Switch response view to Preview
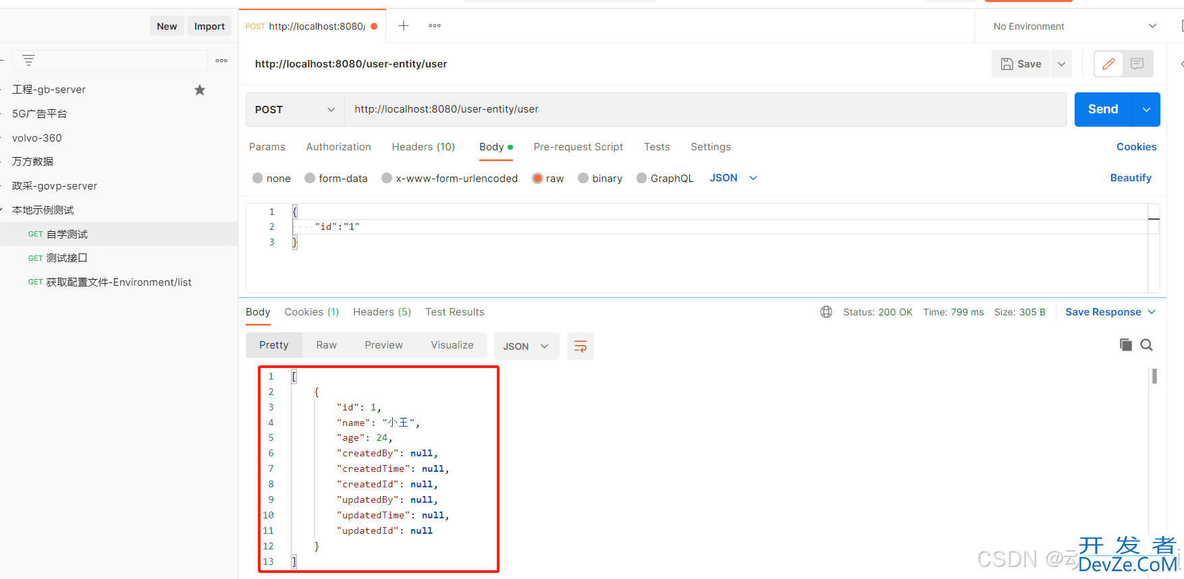This screenshot has width=1184, height=579. tap(384, 345)
